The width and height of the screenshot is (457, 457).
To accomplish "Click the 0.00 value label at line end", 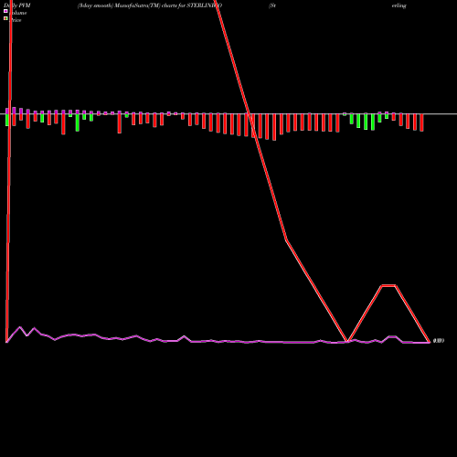I will [439, 341].
